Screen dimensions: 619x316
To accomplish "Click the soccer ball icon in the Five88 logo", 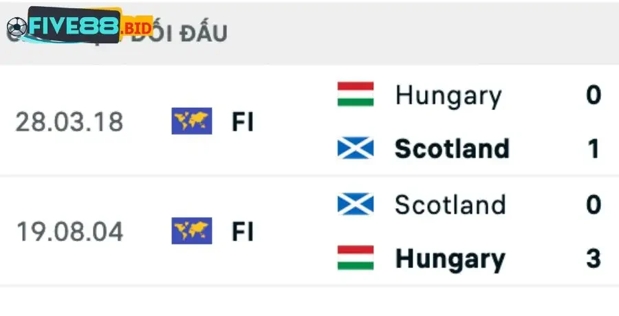I will 17,27.
